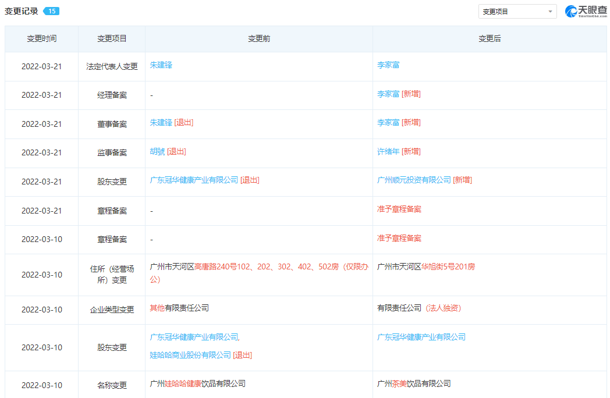Viewport: 610px width, 398px height.
Task: Click the 天眼查 logo icon
Action: coord(586,11)
